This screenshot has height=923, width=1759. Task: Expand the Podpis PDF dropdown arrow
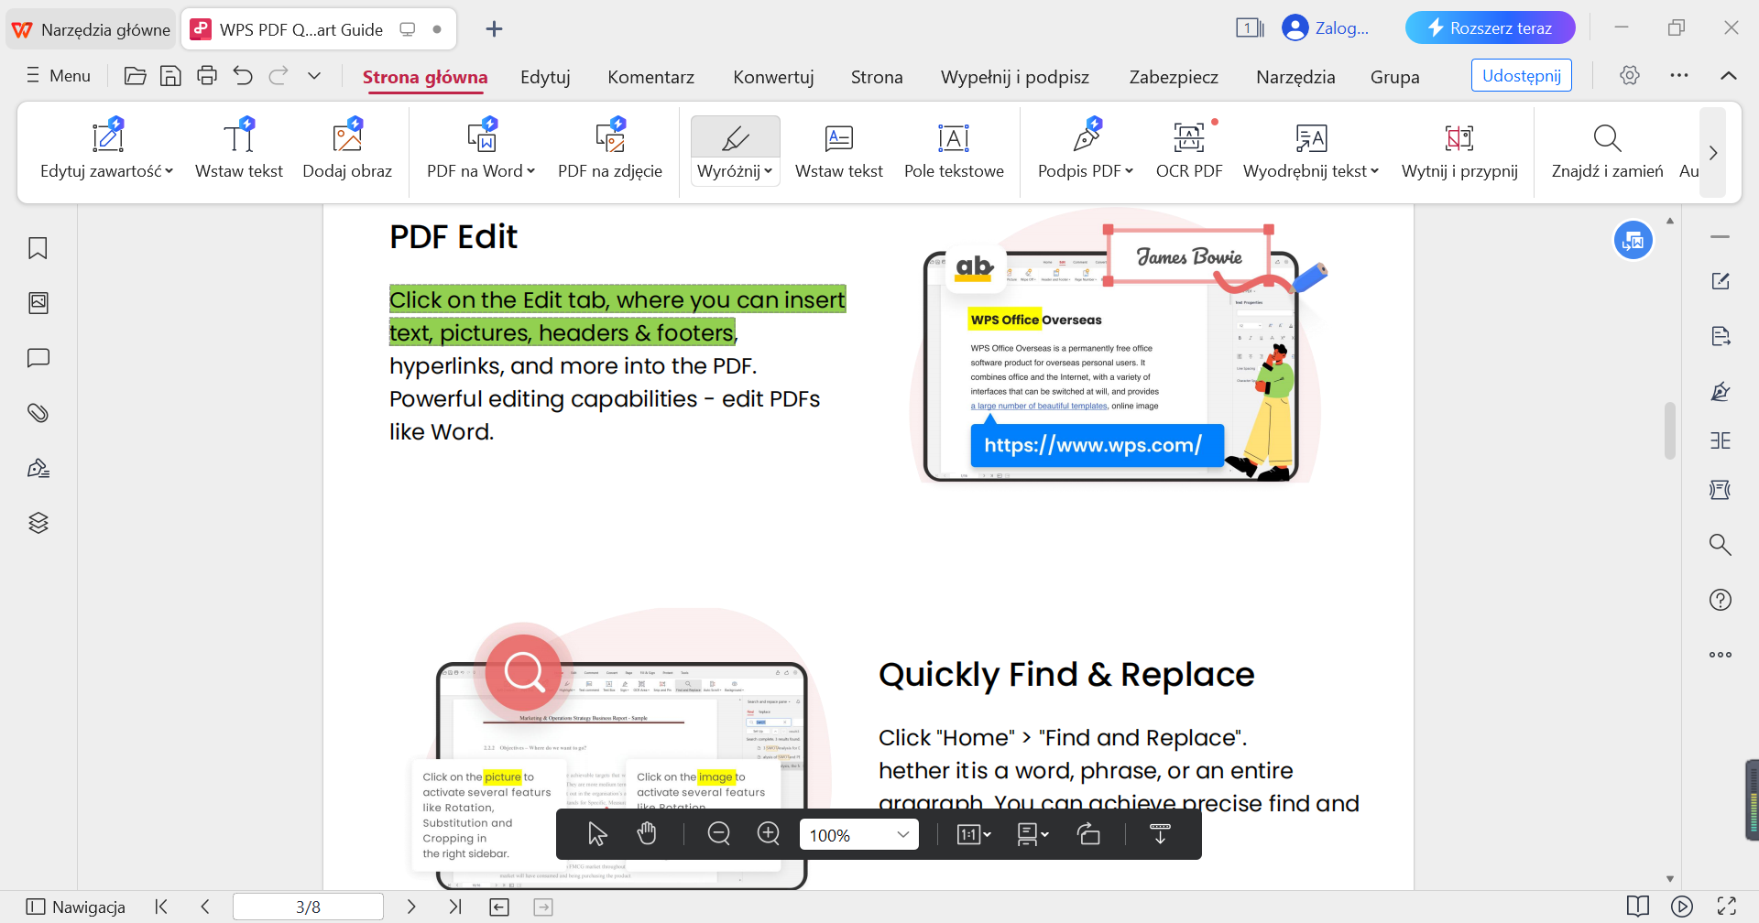[1130, 171]
